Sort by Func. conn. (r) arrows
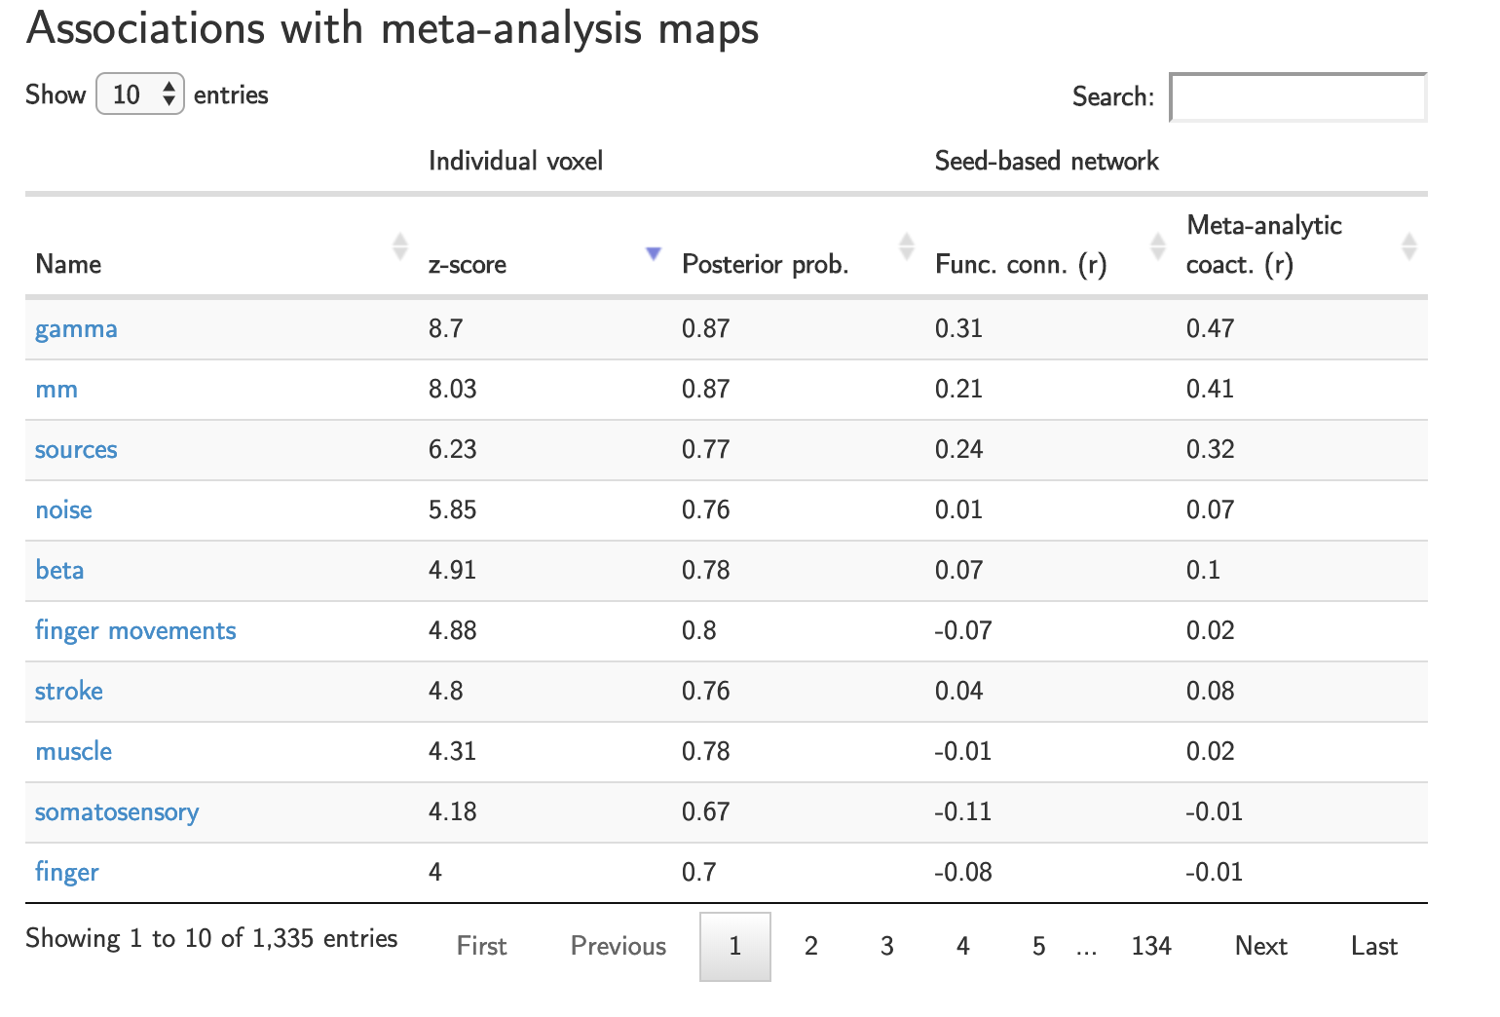The height and width of the screenshot is (1017, 1500). click(1157, 246)
